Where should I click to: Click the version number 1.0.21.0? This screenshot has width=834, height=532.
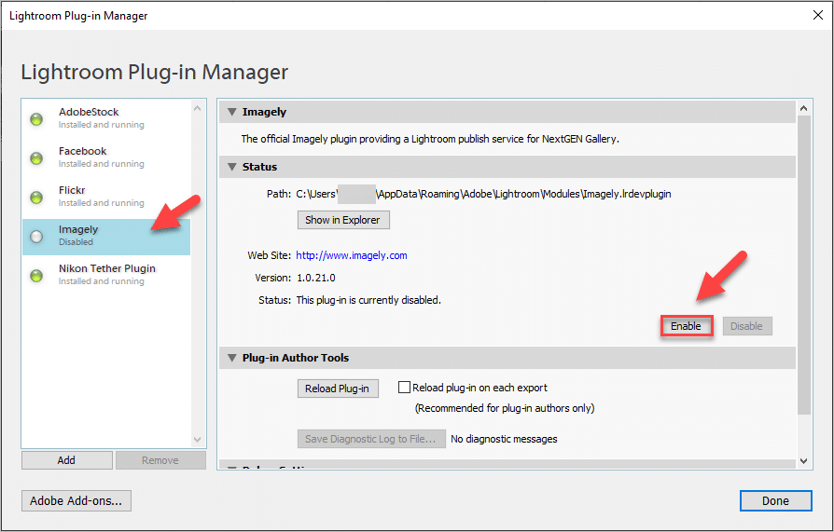tap(316, 278)
